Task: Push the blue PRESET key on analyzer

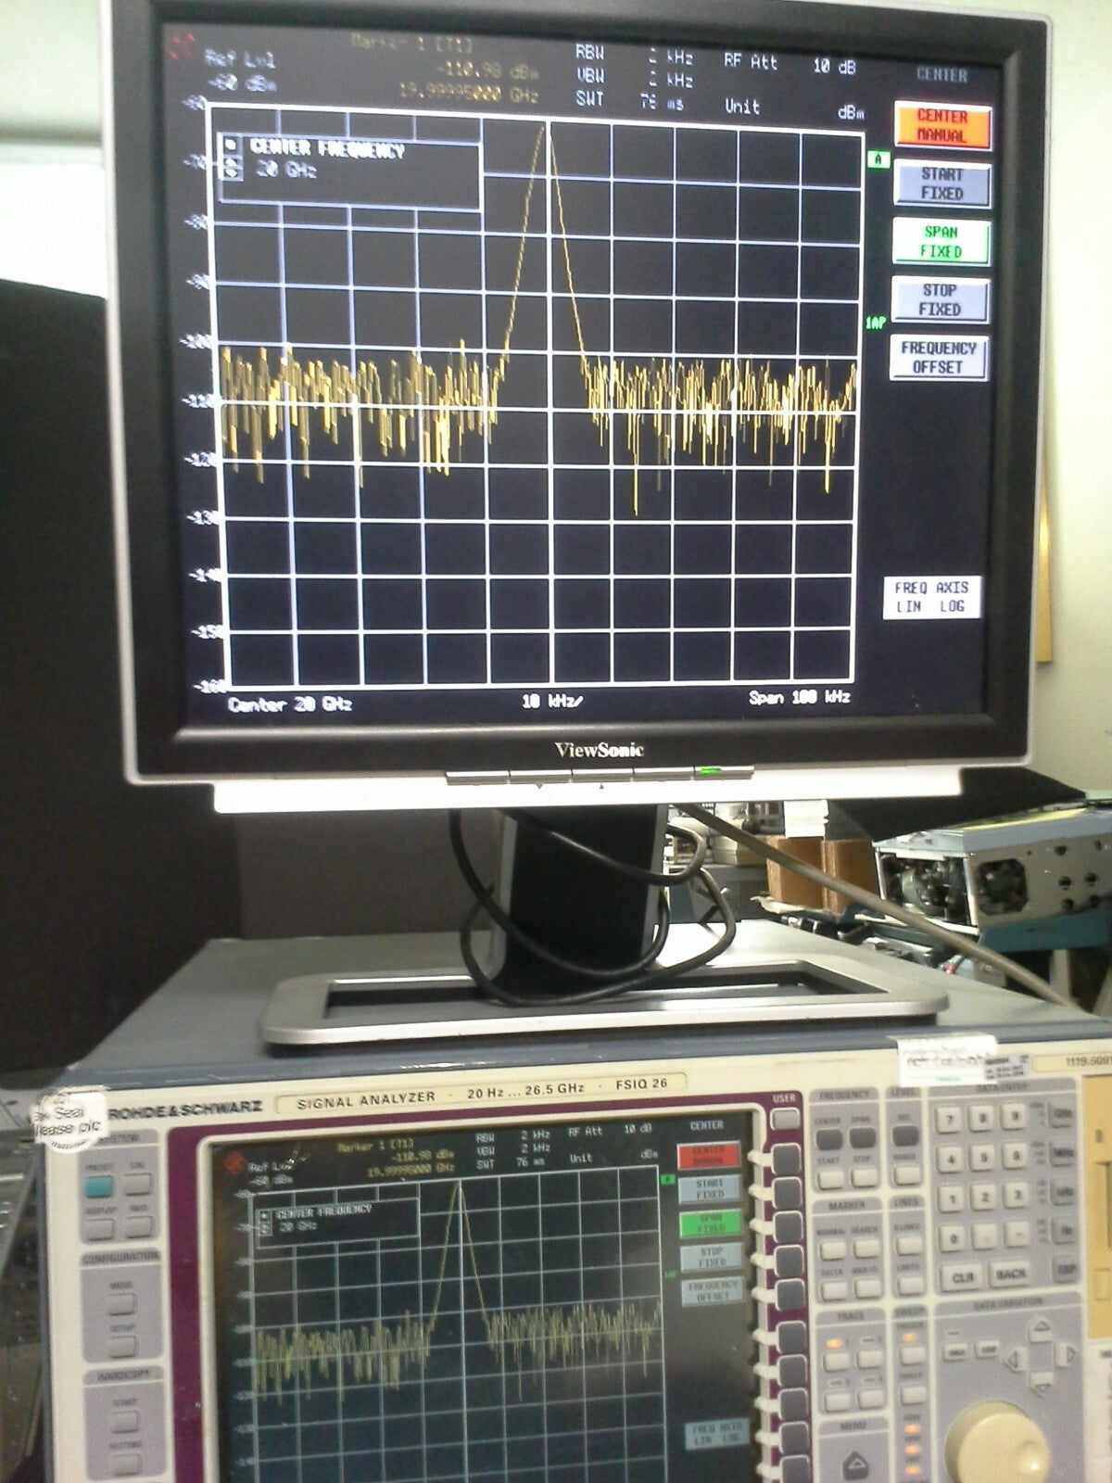Action: (98, 1186)
